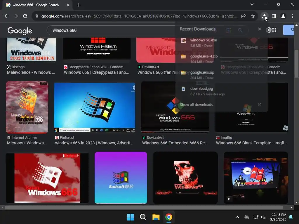The image size is (299, 224).
Task: Open Pinterest windows 666 in 2023 link
Action: pyautogui.click(x=94, y=140)
